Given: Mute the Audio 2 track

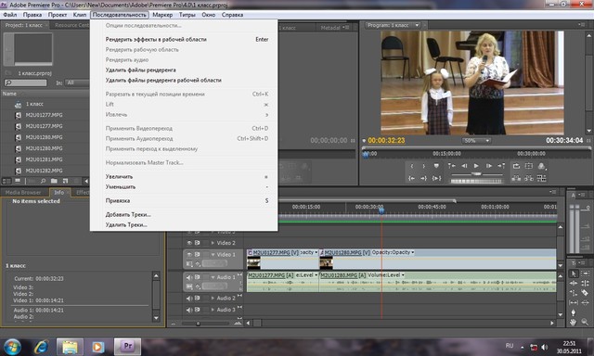Looking at the screenshot, I should point(189,299).
